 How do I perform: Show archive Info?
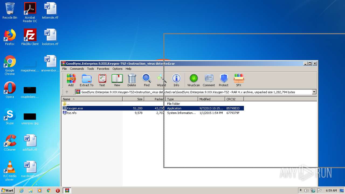click(176, 80)
